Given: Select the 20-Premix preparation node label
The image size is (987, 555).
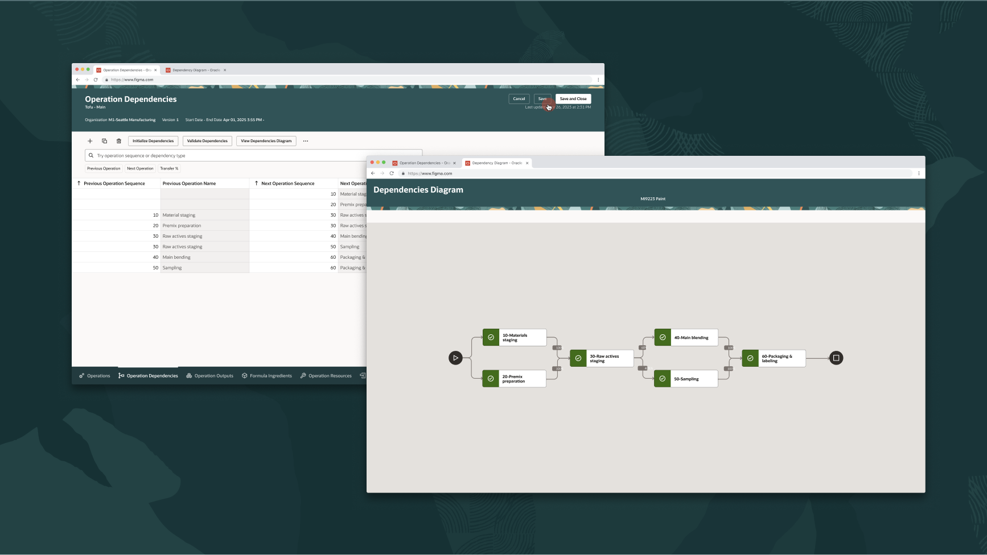Looking at the screenshot, I should pyautogui.click(x=513, y=379).
